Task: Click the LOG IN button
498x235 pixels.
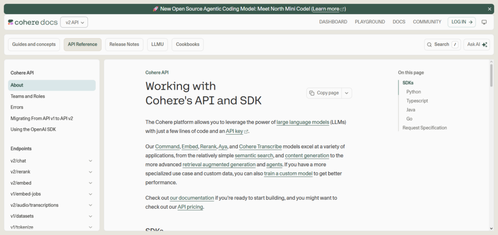Action: click(462, 22)
